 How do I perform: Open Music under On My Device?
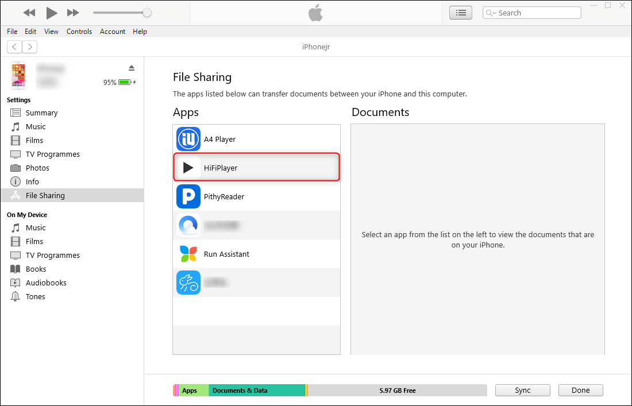(x=36, y=227)
